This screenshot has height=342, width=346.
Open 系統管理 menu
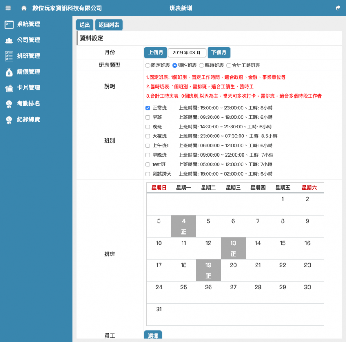(29, 24)
